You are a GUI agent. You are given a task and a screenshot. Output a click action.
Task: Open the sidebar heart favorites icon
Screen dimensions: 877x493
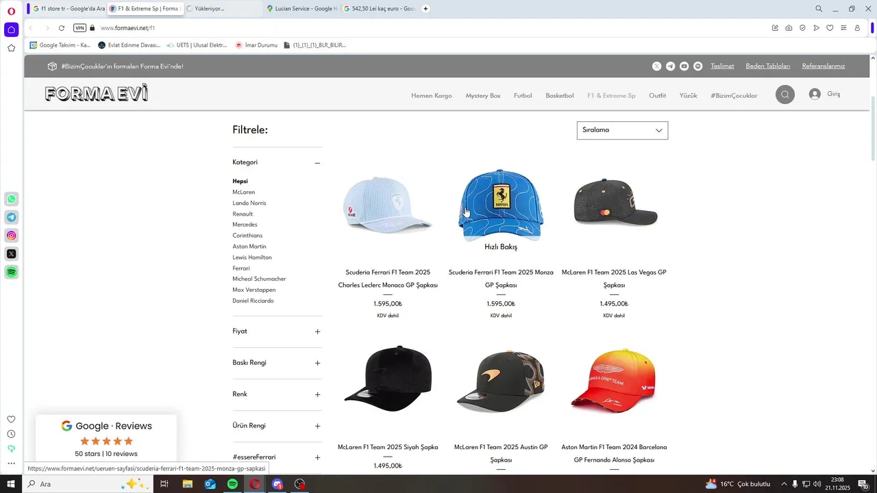tap(12, 419)
